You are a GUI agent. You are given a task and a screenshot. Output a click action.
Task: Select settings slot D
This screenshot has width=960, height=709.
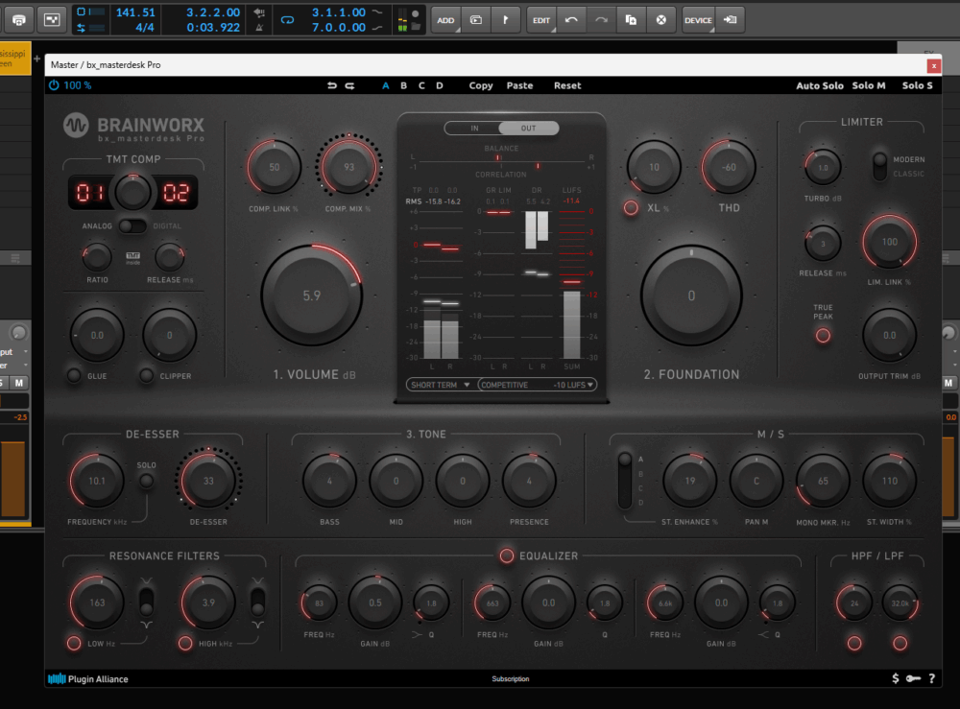pyautogui.click(x=439, y=85)
